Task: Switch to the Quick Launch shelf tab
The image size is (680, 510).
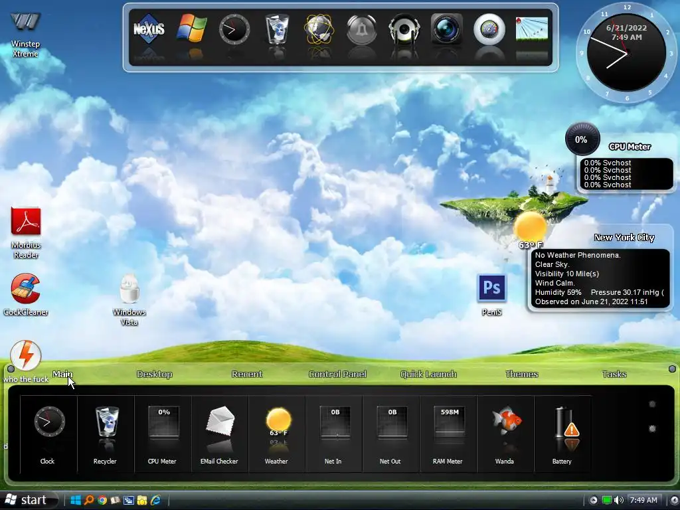Action: pyautogui.click(x=428, y=375)
